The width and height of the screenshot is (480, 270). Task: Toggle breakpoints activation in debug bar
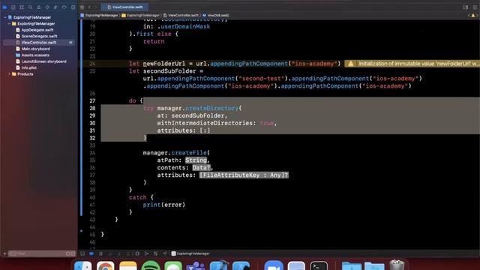point(91,253)
